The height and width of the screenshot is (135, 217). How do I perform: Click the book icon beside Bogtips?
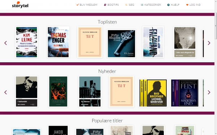[x=105, y=5]
